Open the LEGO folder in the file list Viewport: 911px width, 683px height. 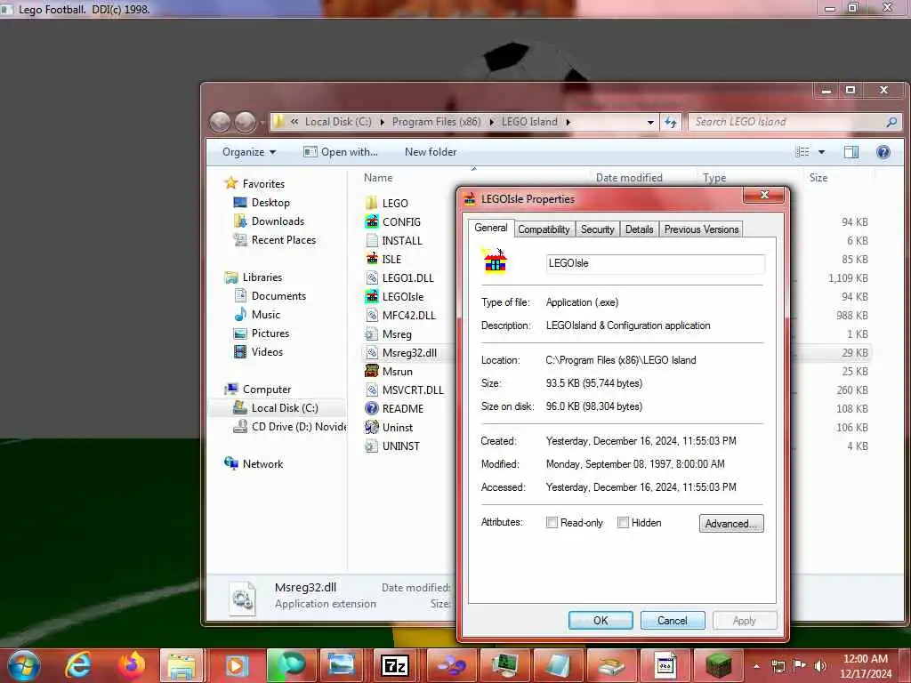(387, 204)
